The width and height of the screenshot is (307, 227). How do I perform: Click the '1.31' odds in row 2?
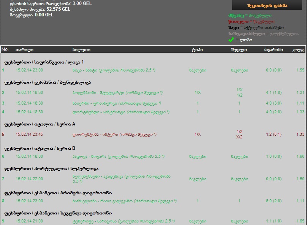[x=300, y=92]
